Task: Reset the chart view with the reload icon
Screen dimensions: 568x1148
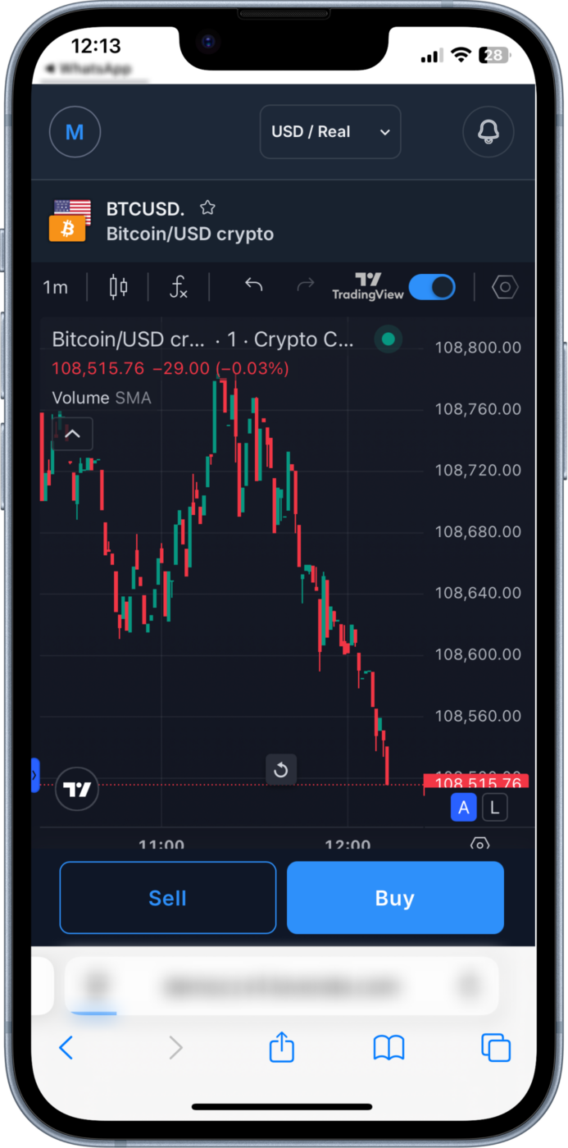Action: (x=281, y=770)
